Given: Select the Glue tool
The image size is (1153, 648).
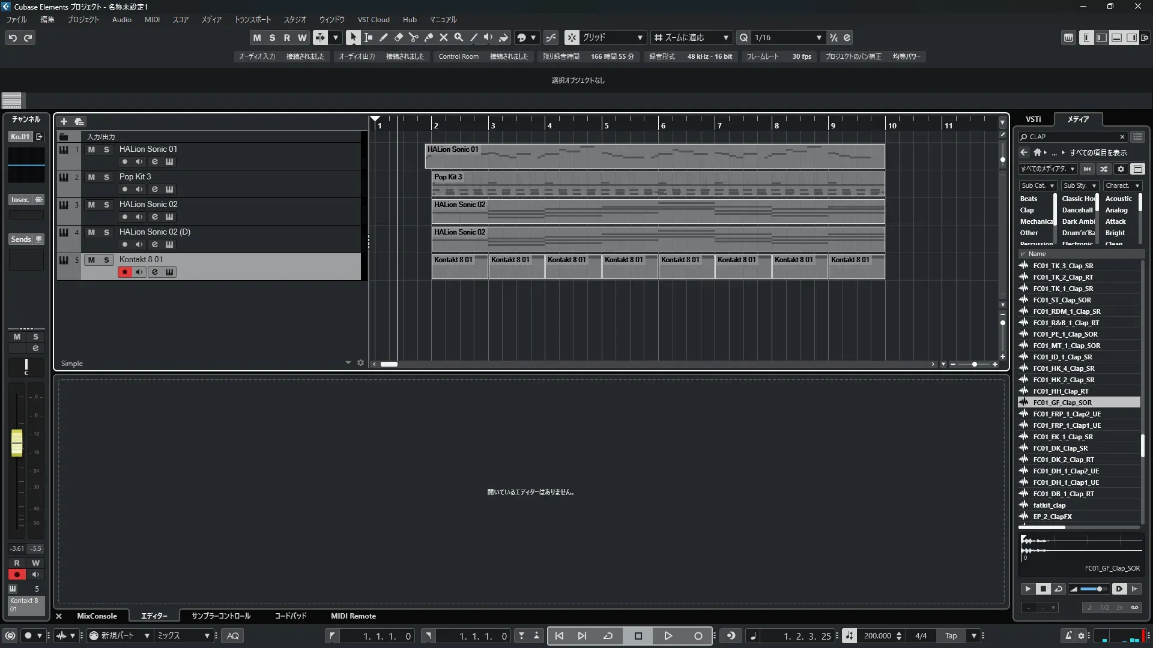Looking at the screenshot, I should pyautogui.click(x=428, y=37).
